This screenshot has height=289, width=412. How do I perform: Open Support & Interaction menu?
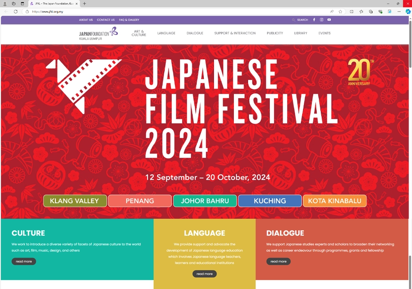[x=235, y=33]
